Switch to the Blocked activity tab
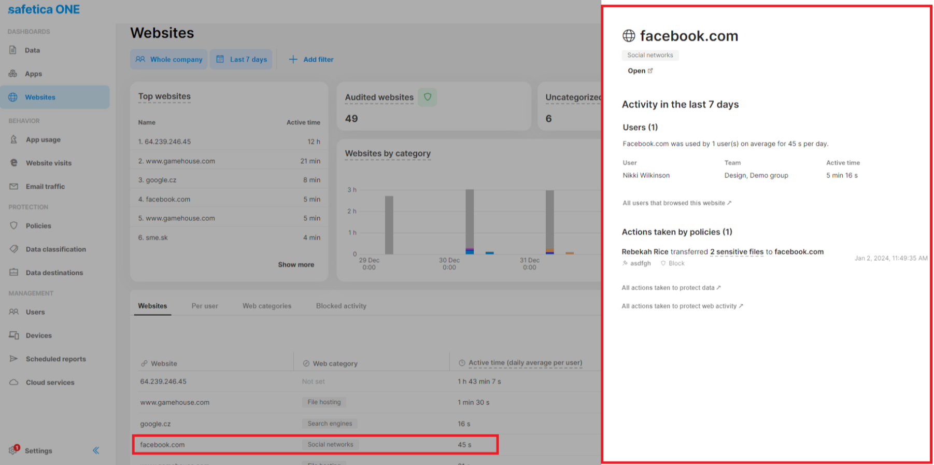 (341, 306)
